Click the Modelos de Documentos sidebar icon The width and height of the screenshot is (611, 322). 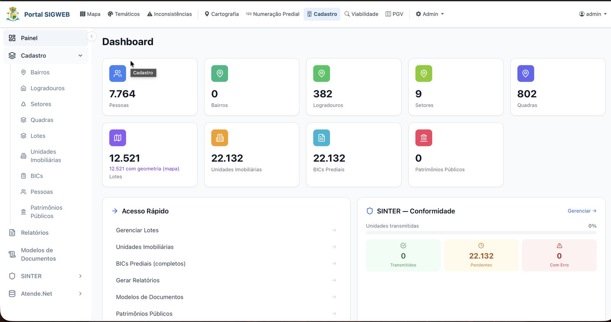tap(12, 255)
